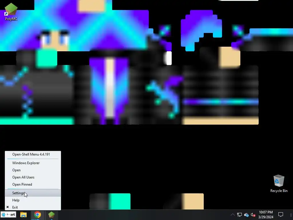Viewport: 293px width, 220px height.
Task: Launch Google Chrome from the taskbar
Action: [x=37, y=215]
